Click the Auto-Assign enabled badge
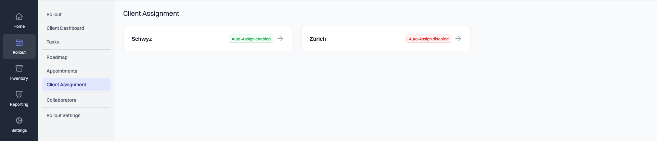Image resolution: width=657 pixels, height=141 pixels. click(251, 39)
